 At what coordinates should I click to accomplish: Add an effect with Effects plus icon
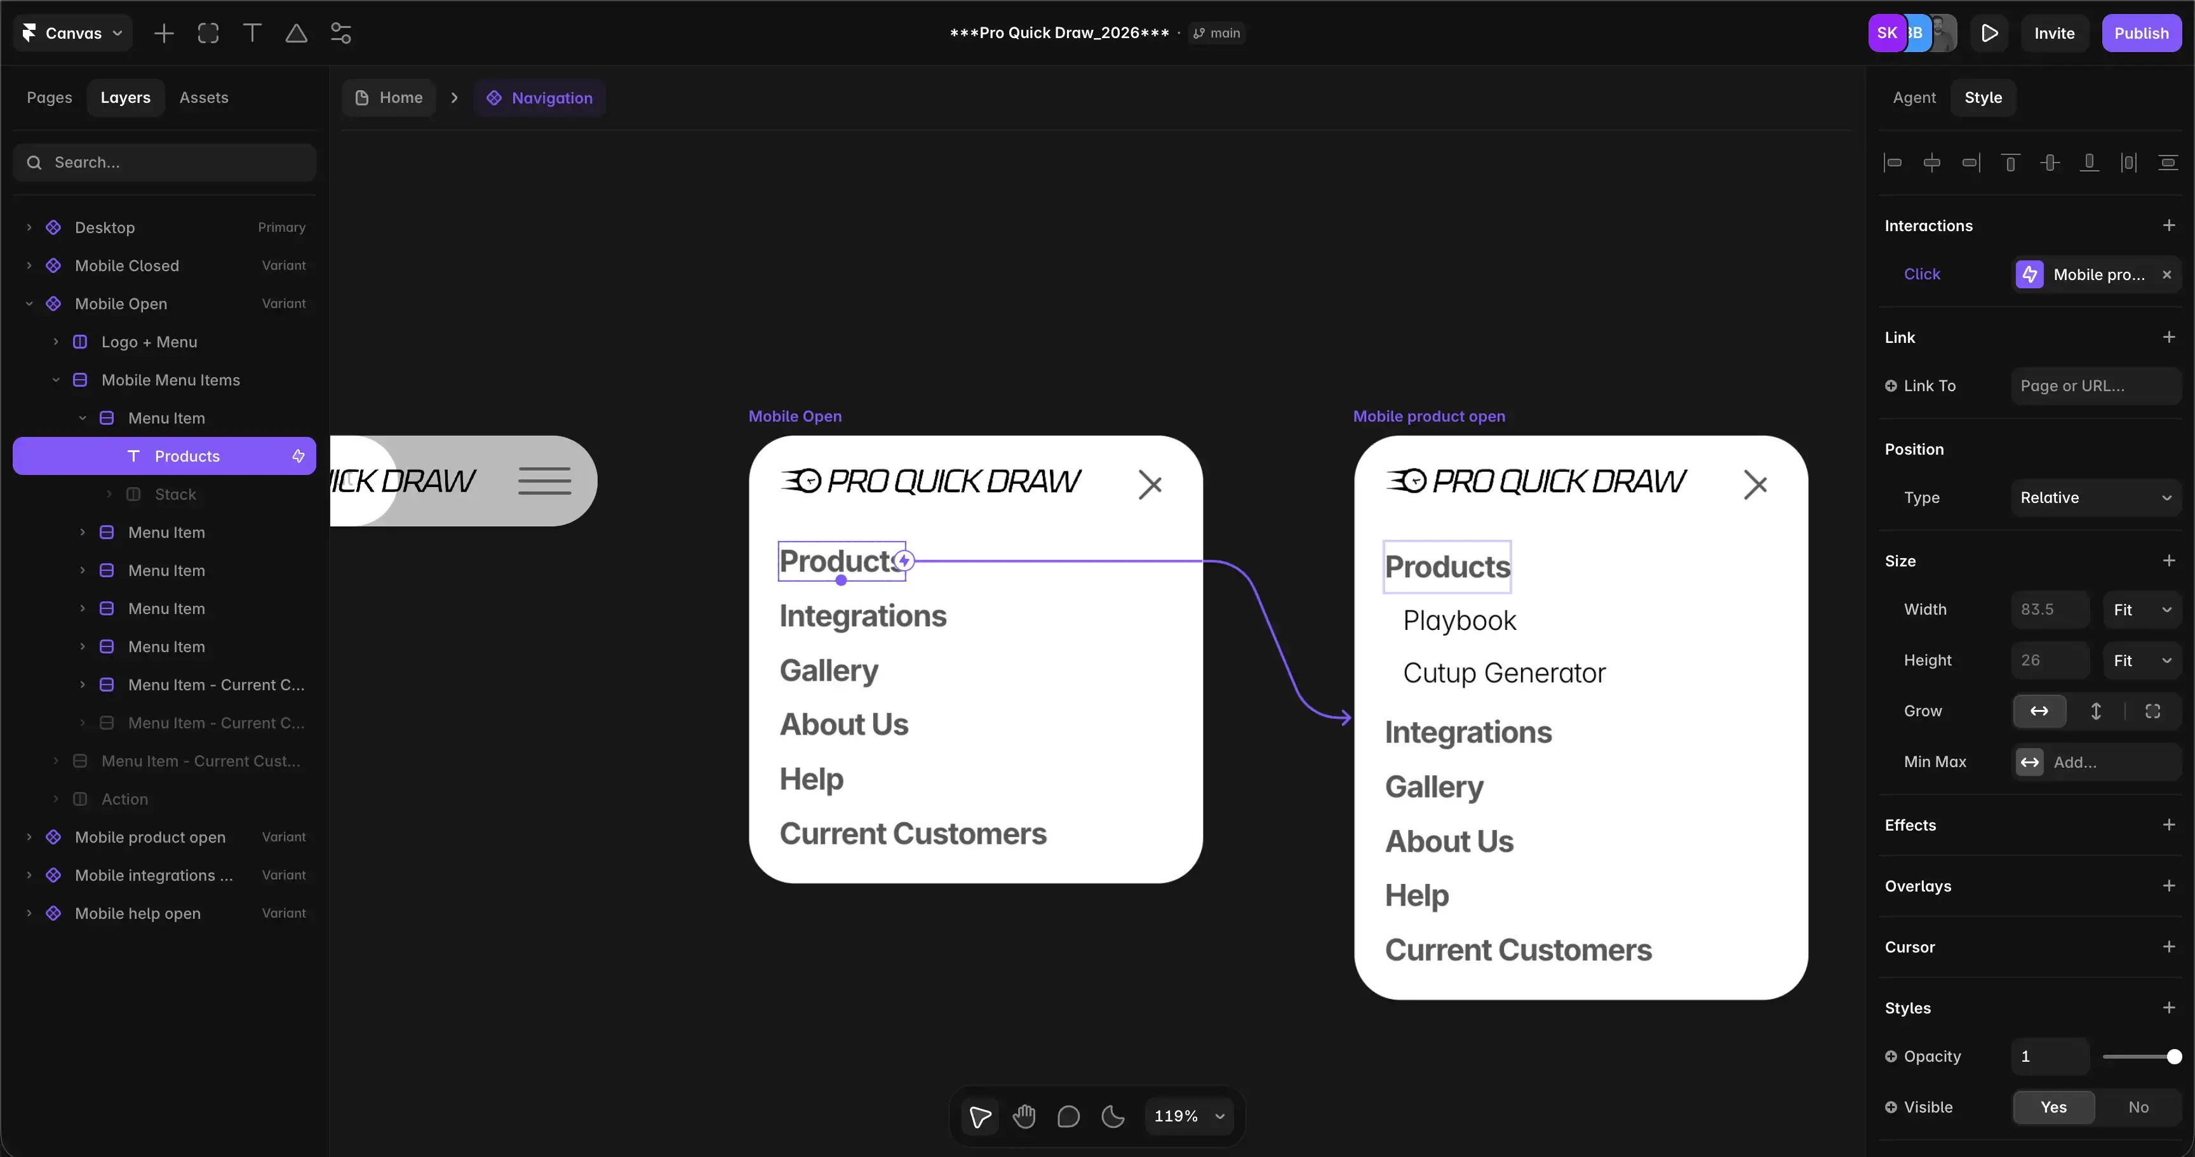point(2168,825)
